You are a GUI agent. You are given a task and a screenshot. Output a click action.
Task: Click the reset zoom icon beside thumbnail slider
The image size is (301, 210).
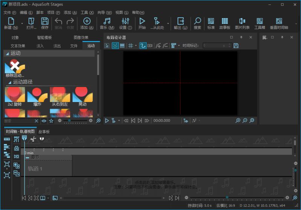coord(98,121)
